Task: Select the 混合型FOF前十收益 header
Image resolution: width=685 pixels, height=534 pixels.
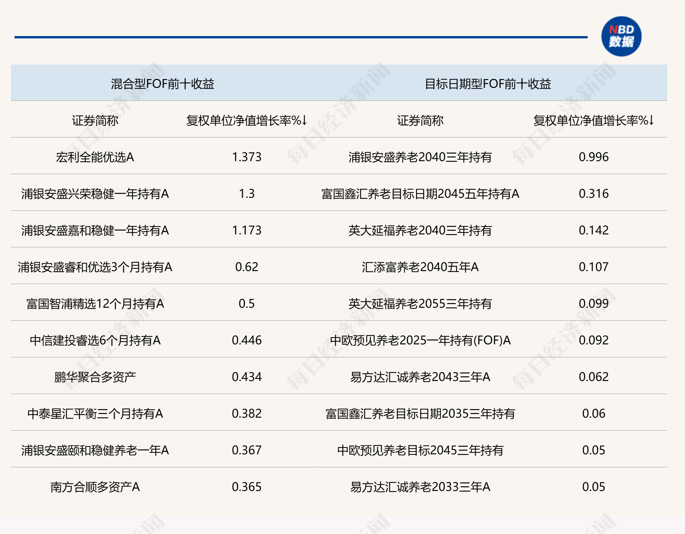Action: click(163, 84)
